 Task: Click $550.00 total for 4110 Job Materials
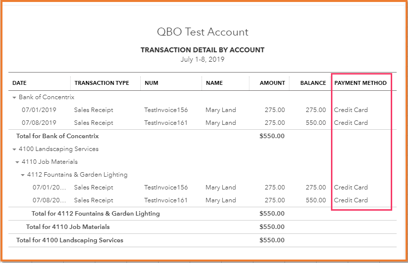pyautogui.click(x=272, y=227)
